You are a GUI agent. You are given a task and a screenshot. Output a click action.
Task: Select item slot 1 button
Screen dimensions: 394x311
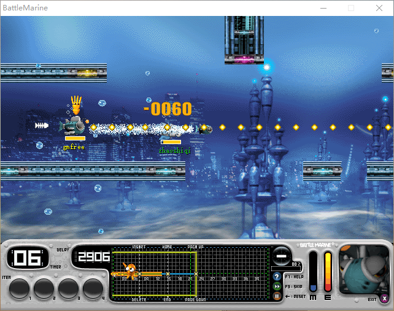[x=19, y=288]
